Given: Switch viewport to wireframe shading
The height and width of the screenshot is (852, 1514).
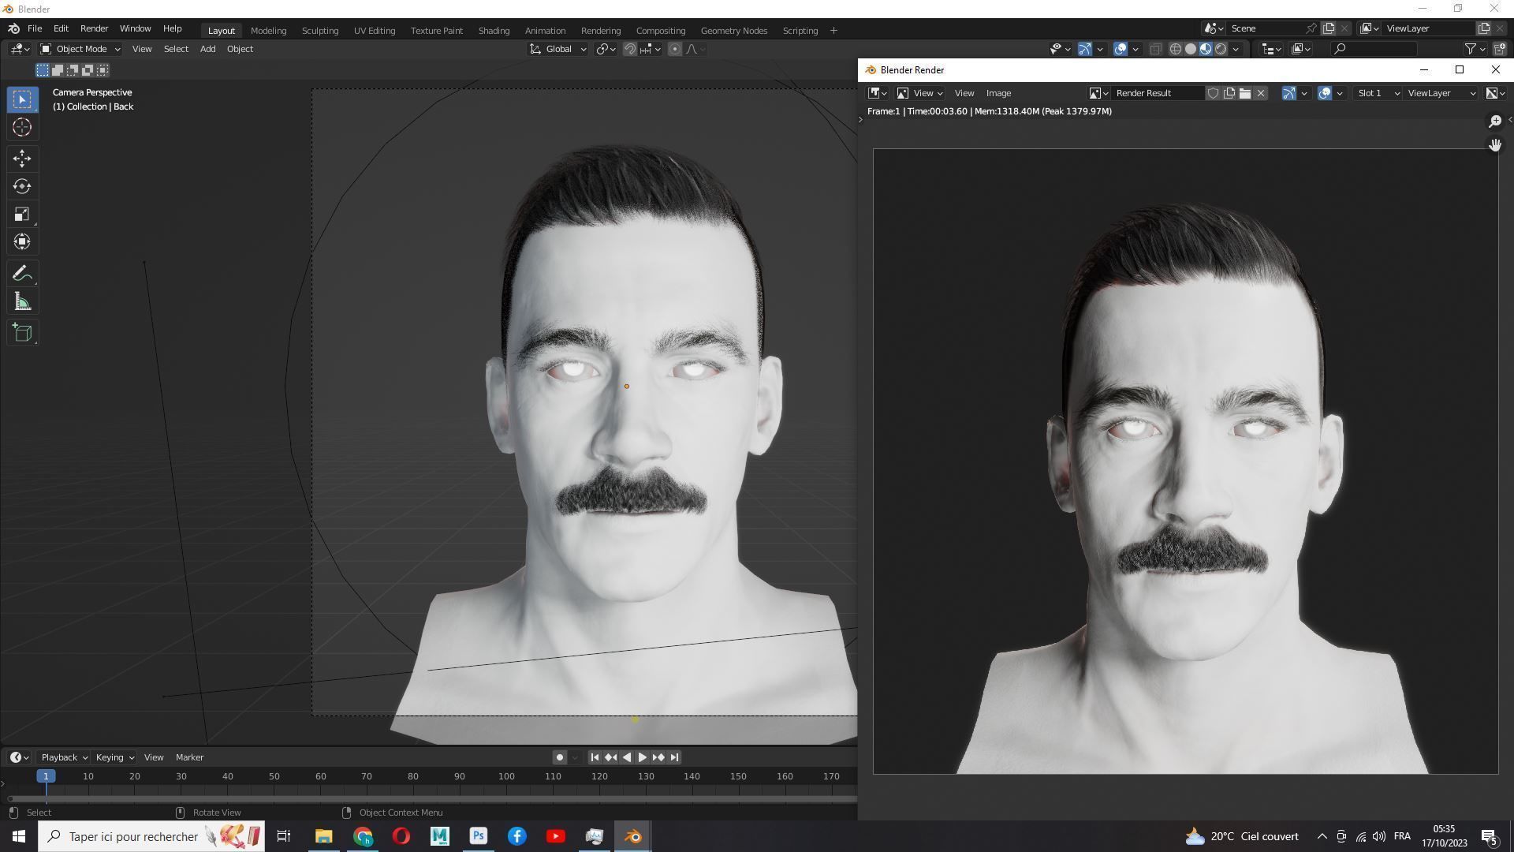Looking at the screenshot, I should pos(1176,49).
